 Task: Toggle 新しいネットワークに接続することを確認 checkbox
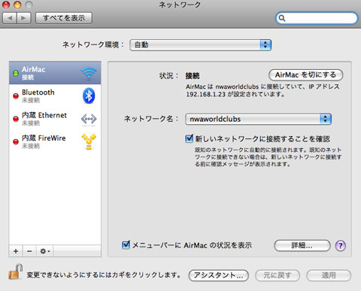tap(189, 138)
